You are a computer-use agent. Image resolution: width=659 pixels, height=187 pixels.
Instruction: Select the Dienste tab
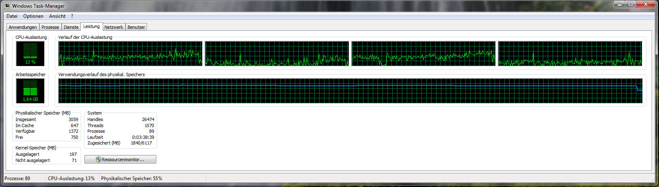[x=71, y=27]
